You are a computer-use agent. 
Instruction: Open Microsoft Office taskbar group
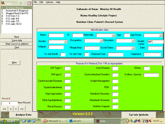tap(54, 121)
